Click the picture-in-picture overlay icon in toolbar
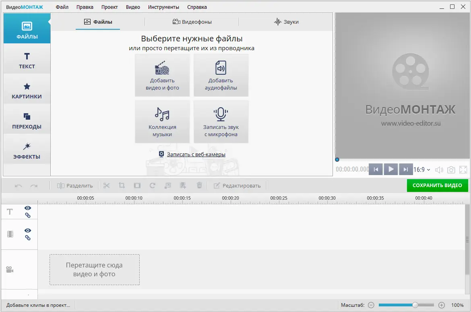 (x=168, y=186)
